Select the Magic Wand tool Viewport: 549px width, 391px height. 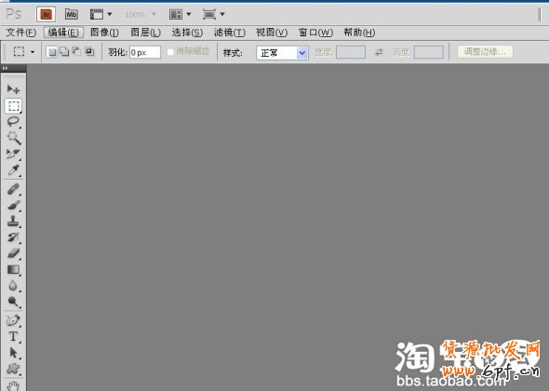(x=13, y=138)
